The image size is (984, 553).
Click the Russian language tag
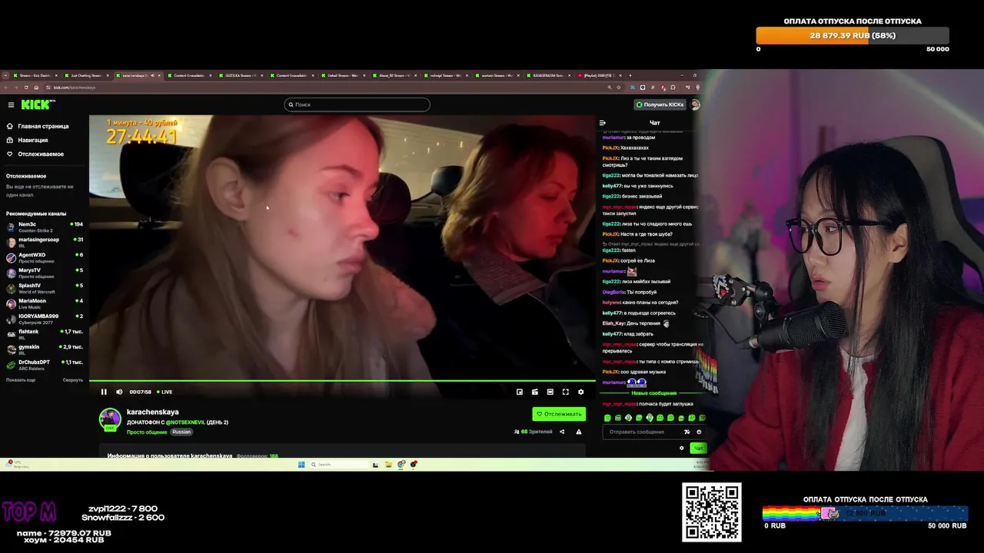(181, 432)
